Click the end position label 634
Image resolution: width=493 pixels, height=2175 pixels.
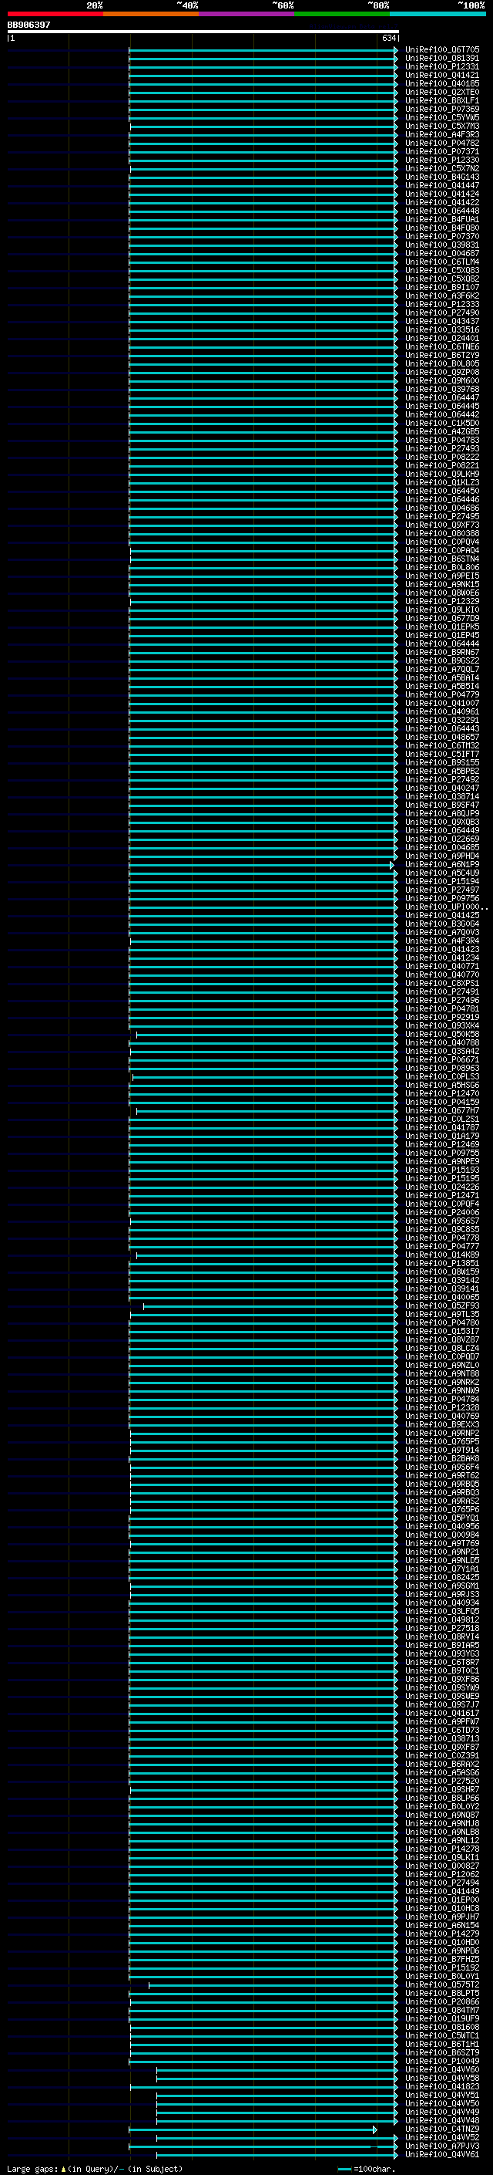pyautogui.click(x=388, y=38)
